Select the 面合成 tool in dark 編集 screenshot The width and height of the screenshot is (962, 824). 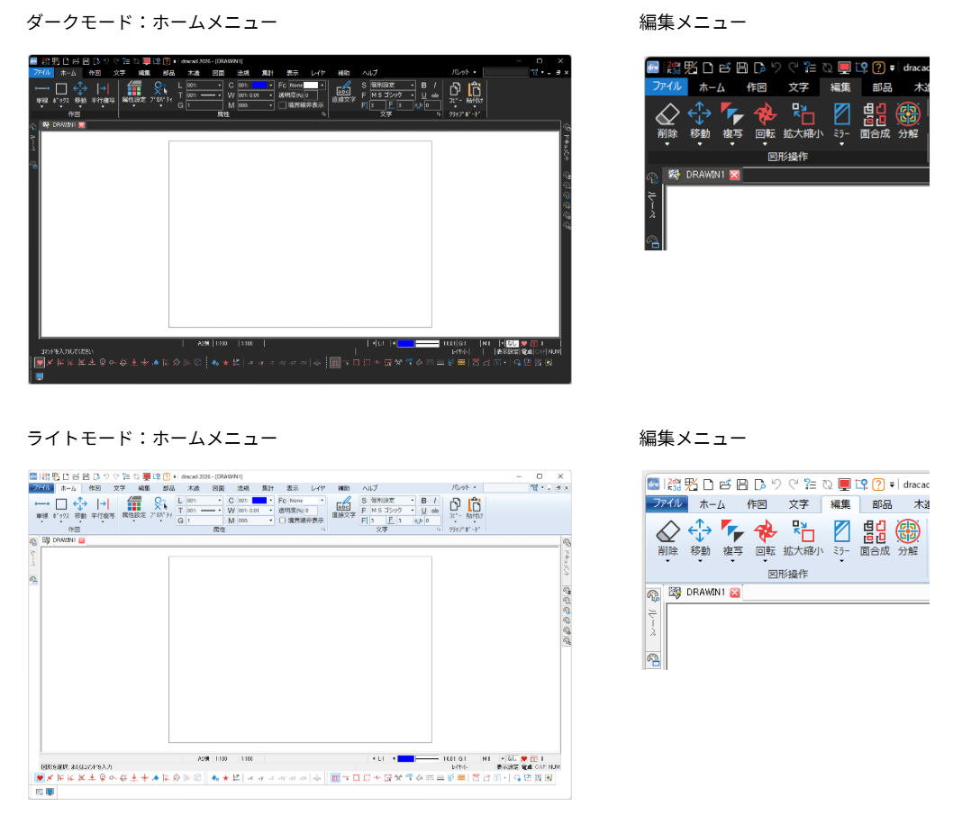pos(875,121)
